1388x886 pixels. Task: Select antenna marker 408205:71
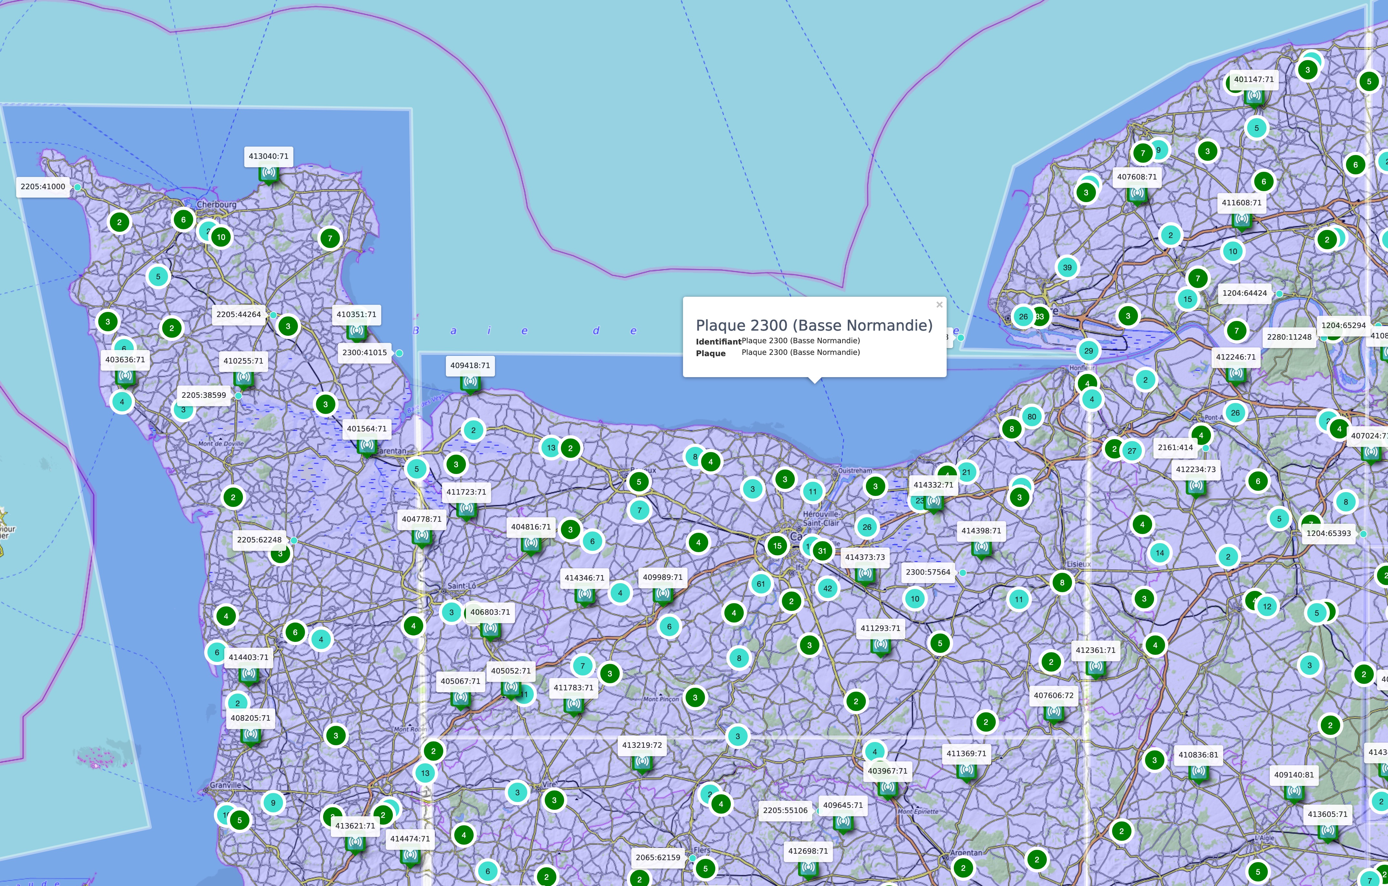(250, 736)
